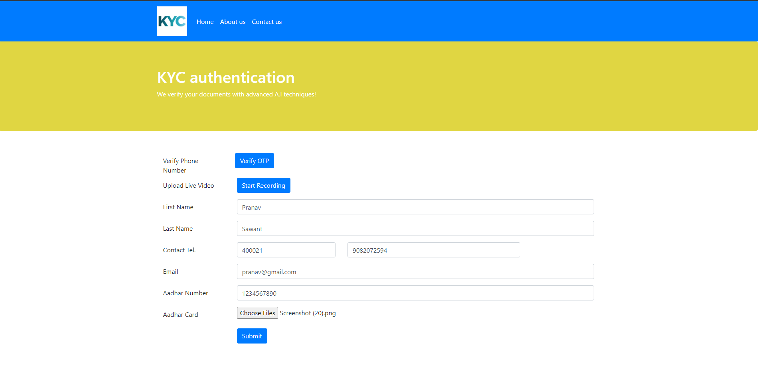This screenshot has width=758, height=373.
Task: Click the tagline about A.I verification techniques
Action: pos(236,94)
